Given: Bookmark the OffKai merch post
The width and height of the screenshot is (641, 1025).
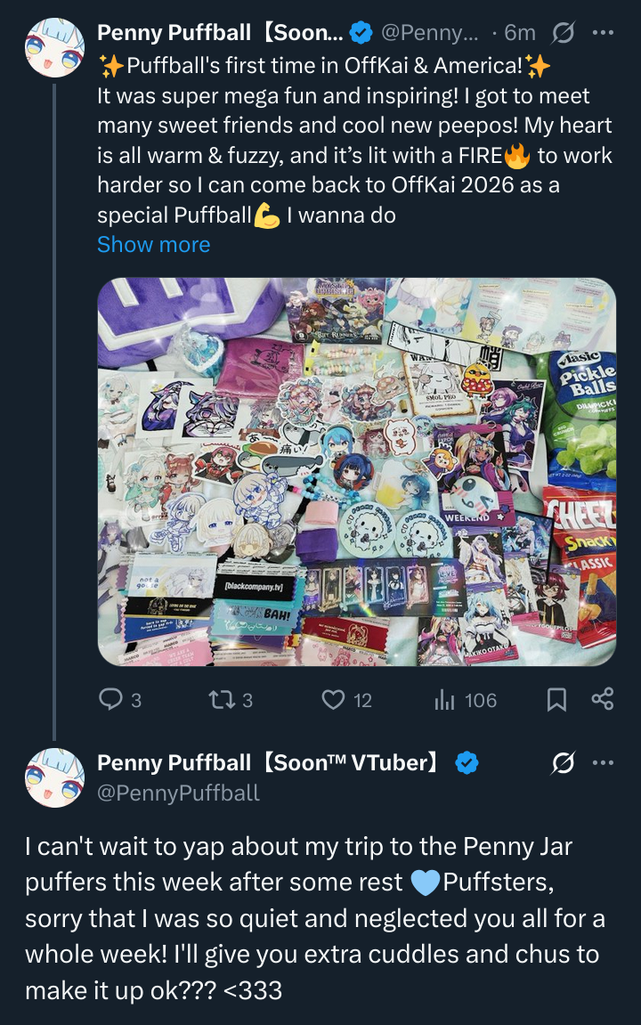Looking at the screenshot, I should click(556, 700).
